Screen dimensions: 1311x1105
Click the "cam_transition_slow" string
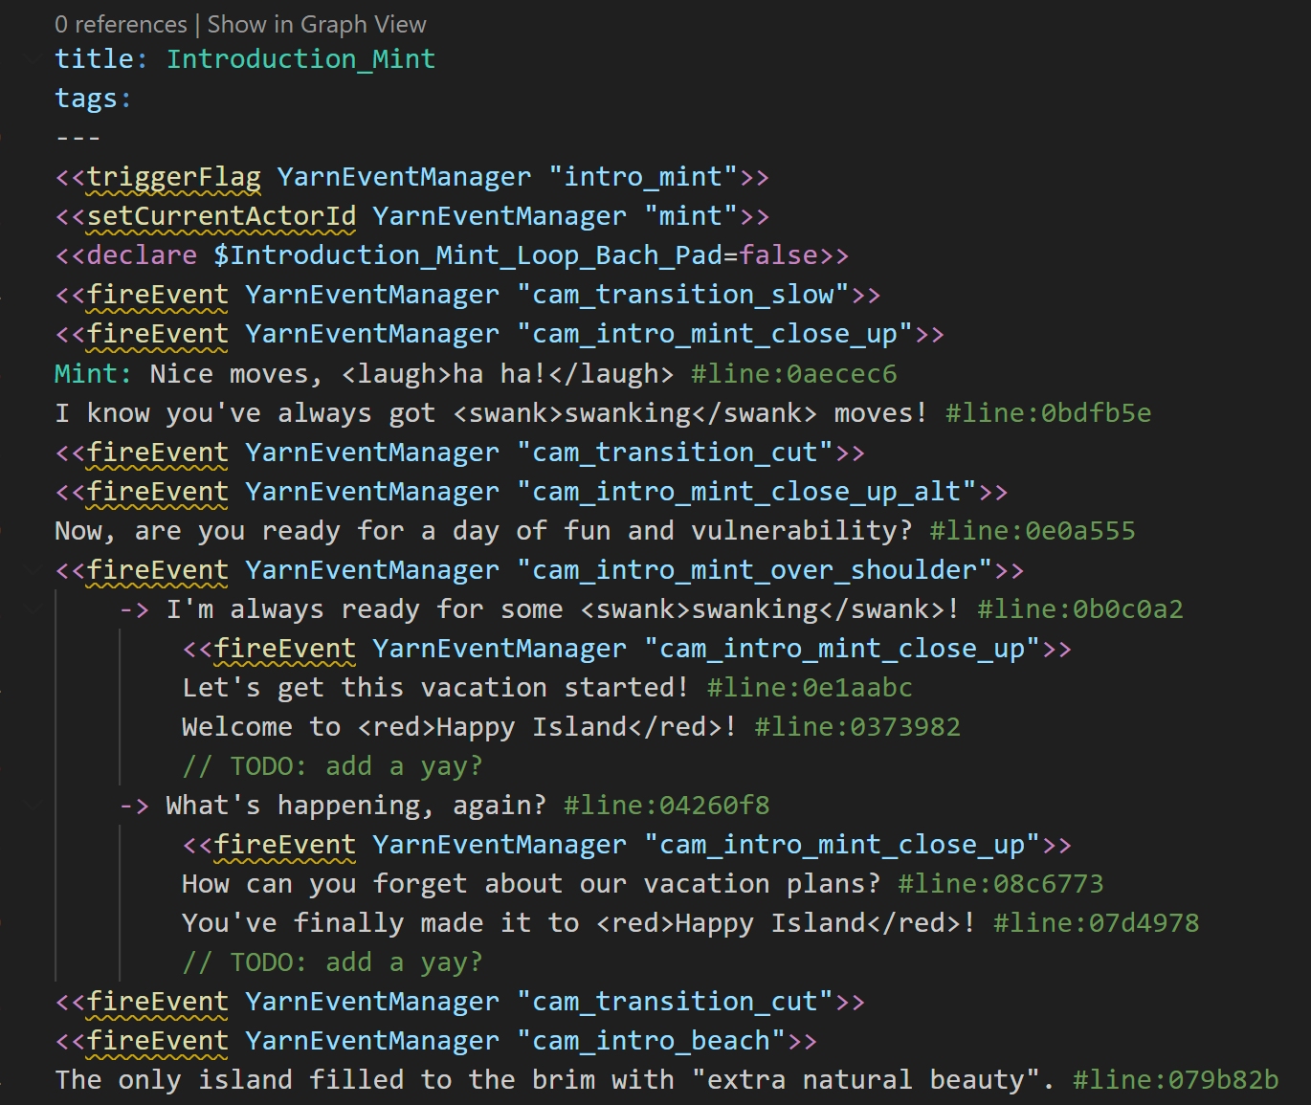[683, 295]
